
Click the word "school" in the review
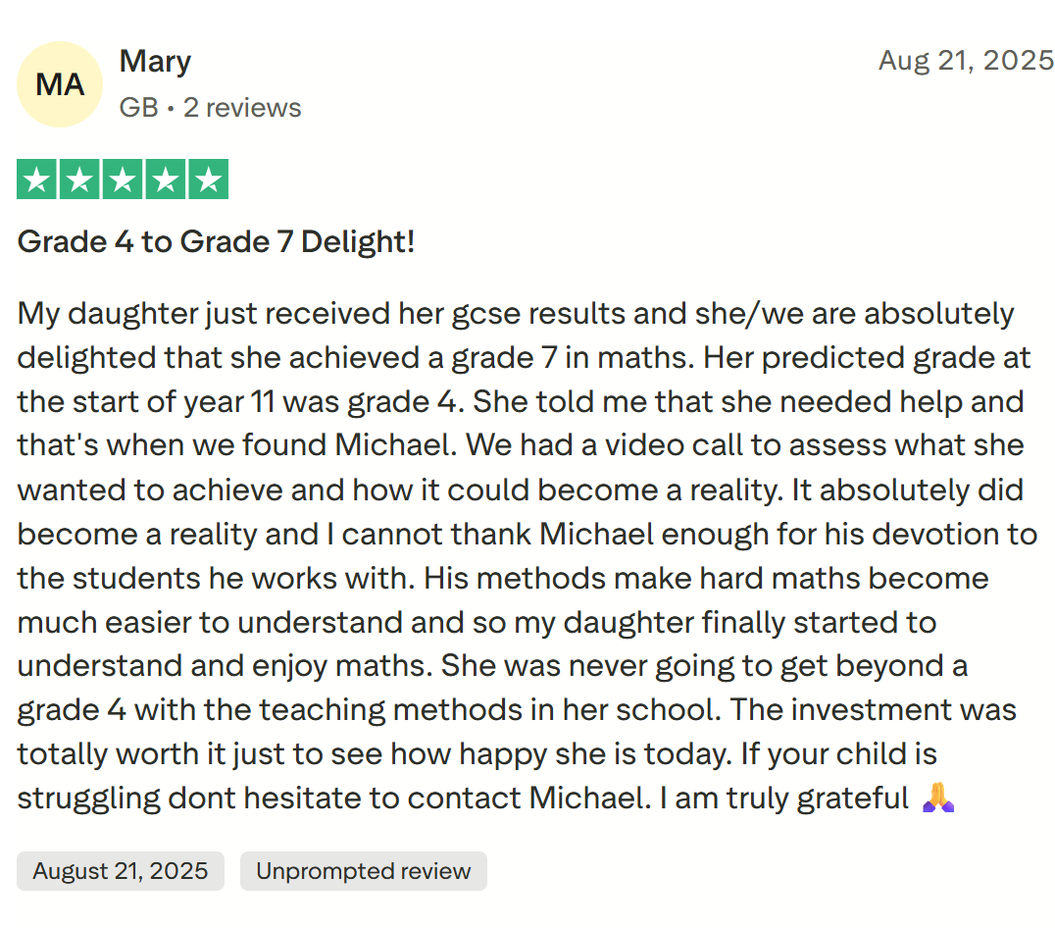668,709
